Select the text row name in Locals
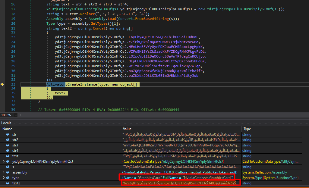Viewport: 309px width, 188px height. pos(15,156)
